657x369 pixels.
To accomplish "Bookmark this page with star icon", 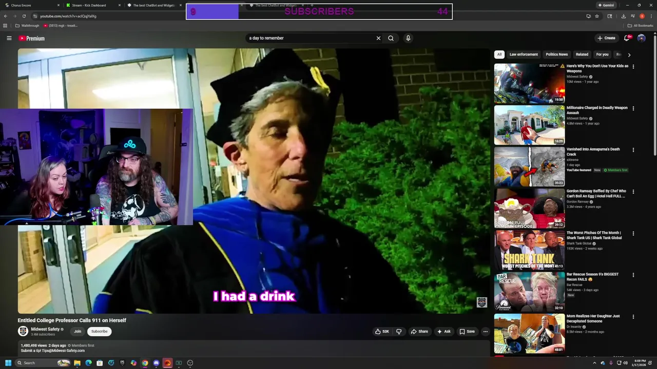I will coord(597,16).
